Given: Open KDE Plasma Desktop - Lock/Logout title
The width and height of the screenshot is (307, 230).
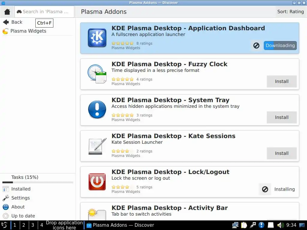Looking at the screenshot, I should 170,172.
